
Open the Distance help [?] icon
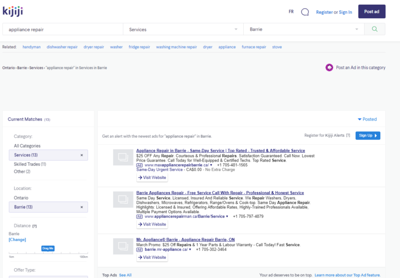tap(34, 226)
